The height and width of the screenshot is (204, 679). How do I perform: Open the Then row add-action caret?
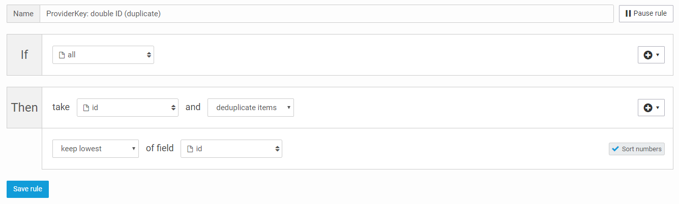658,108
